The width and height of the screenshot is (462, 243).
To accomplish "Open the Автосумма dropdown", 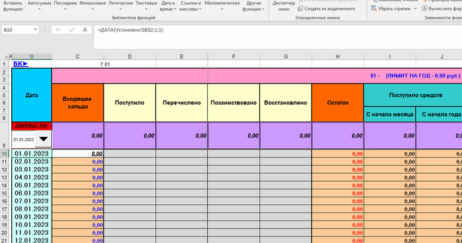I will pos(39,6).
